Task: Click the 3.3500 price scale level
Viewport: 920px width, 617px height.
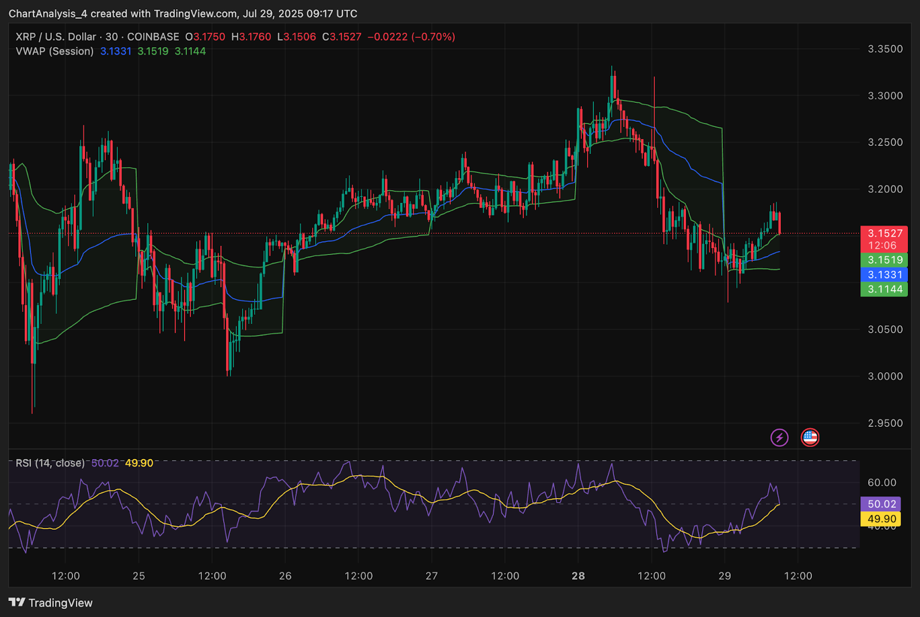Action: point(885,49)
